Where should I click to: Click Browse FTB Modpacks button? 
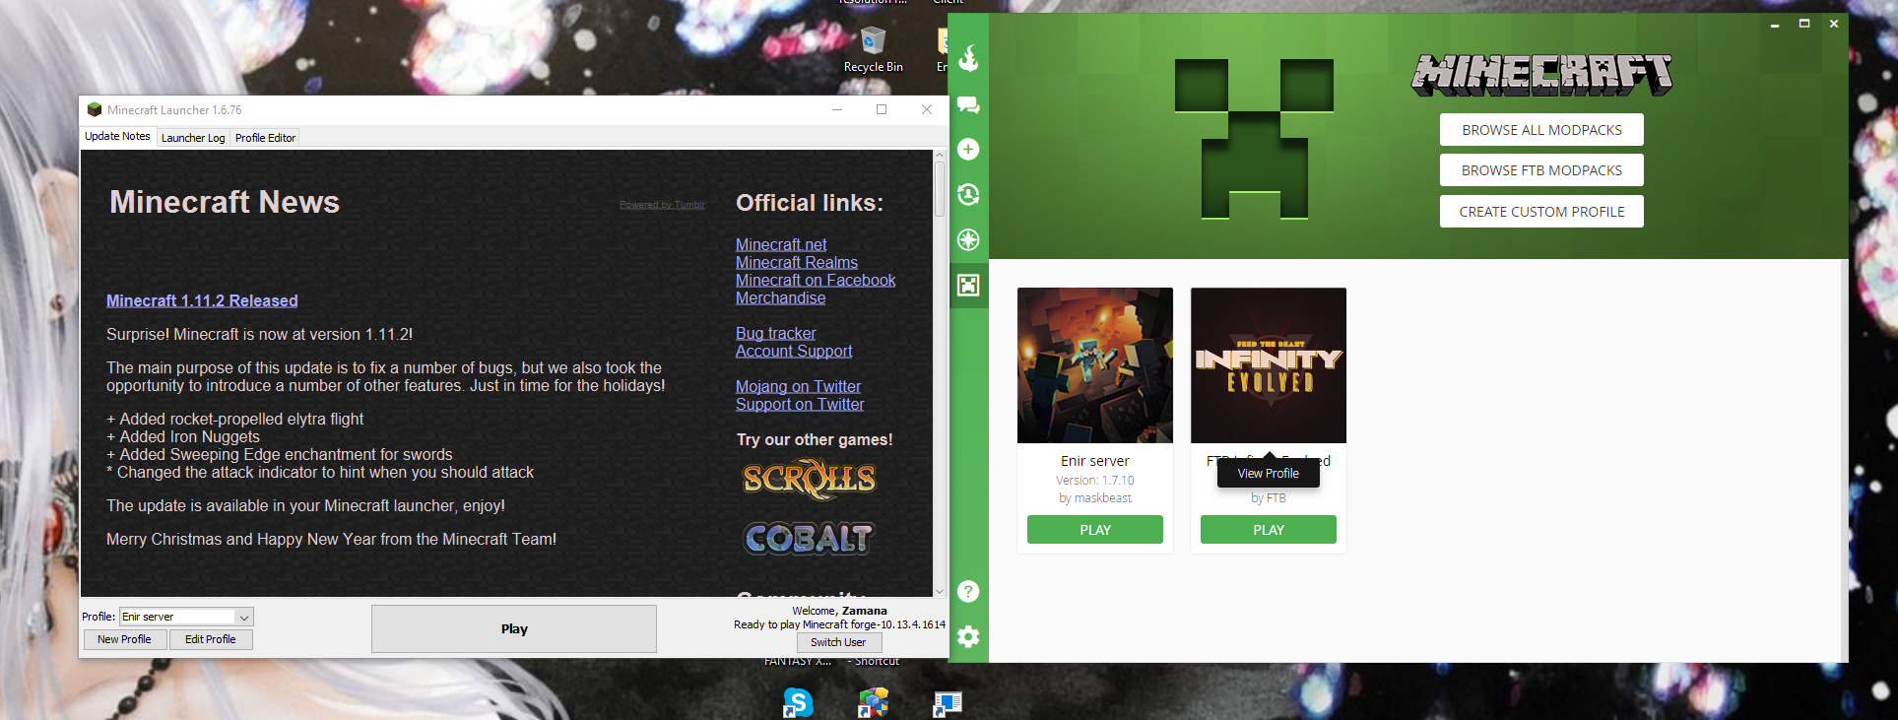tap(1541, 170)
